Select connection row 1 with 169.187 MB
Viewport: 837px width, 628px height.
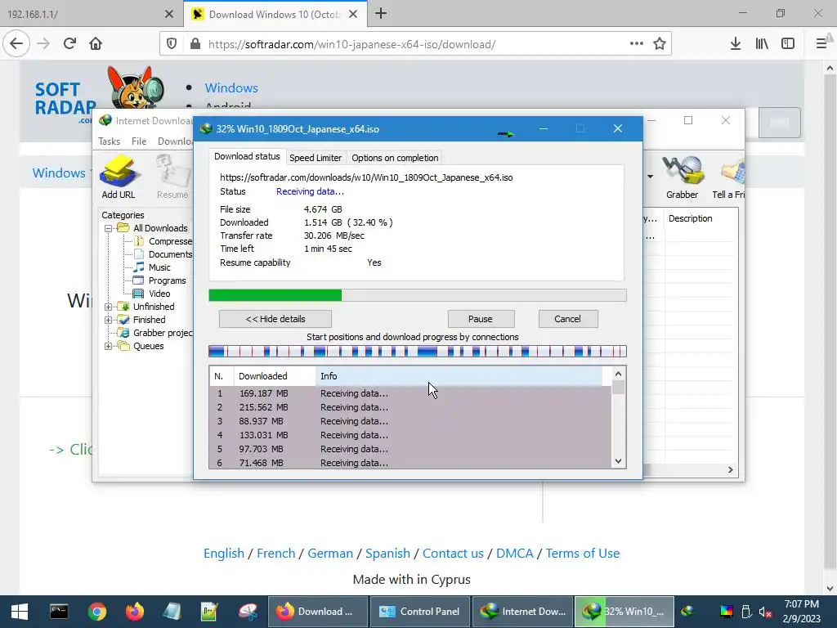point(410,393)
